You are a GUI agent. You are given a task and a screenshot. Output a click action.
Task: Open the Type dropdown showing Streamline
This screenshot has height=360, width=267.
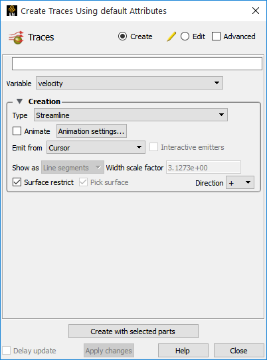[131, 115]
